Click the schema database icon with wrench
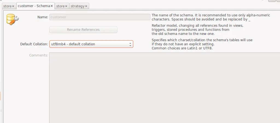Viewport: 280px width, 123px height. click(12, 19)
